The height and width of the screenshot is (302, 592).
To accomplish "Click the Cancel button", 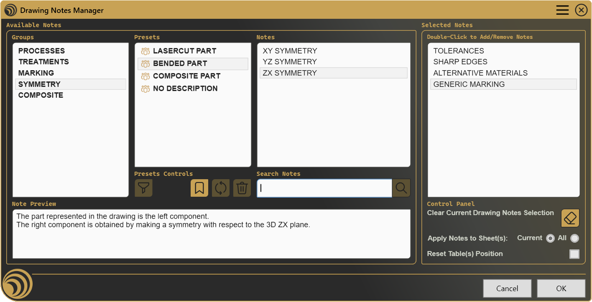I will (x=507, y=289).
